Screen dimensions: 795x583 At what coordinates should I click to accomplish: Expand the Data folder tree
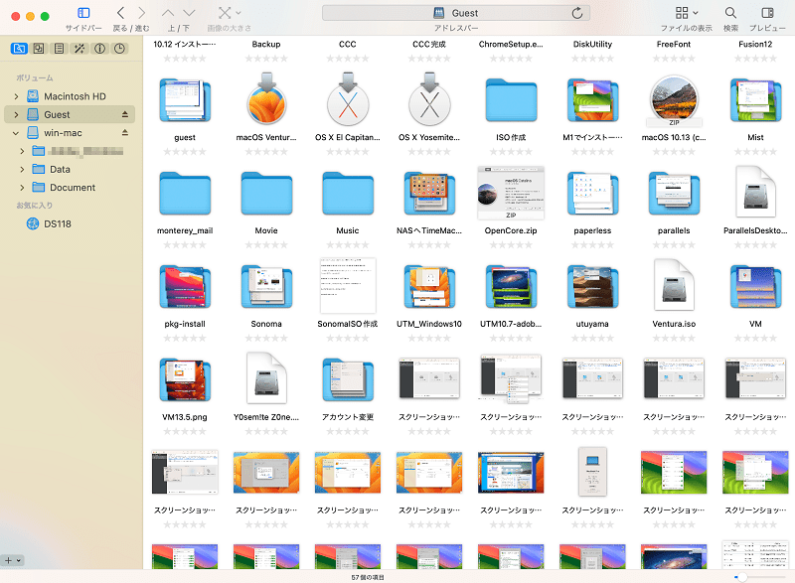pyautogui.click(x=22, y=169)
